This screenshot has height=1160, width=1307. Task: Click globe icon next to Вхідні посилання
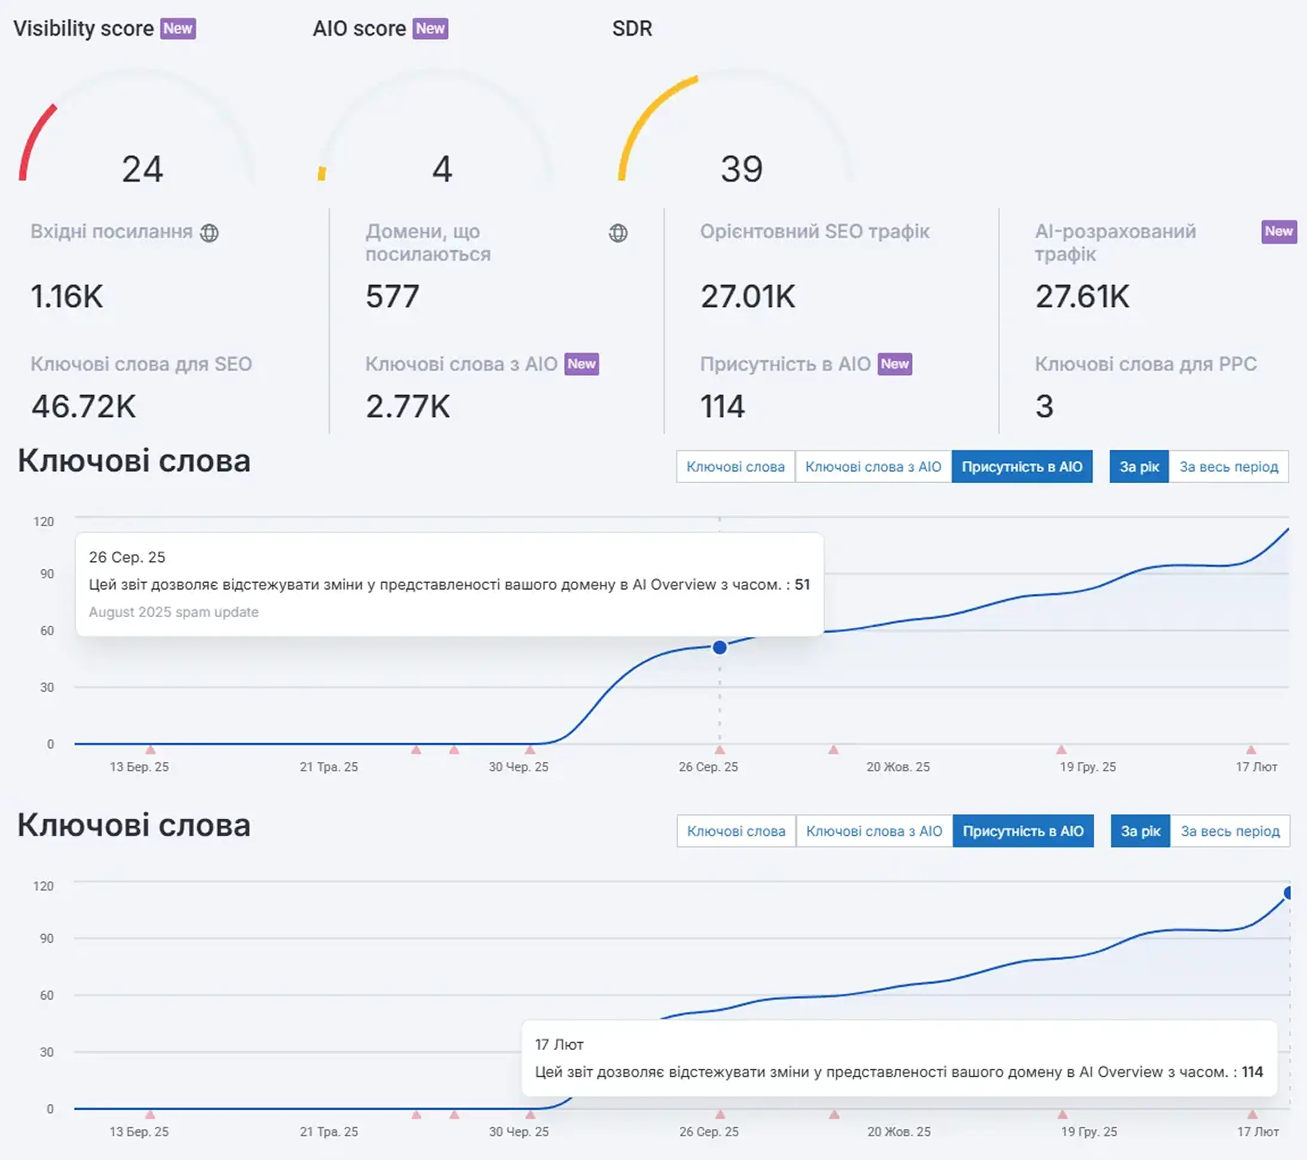pyautogui.click(x=209, y=233)
